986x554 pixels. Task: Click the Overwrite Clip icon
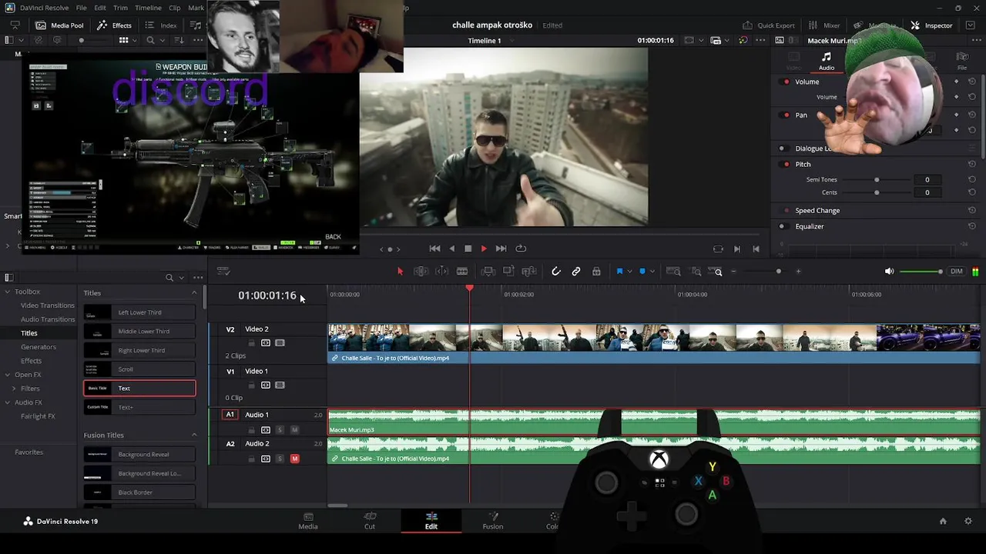pyautogui.click(x=508, y=271)
